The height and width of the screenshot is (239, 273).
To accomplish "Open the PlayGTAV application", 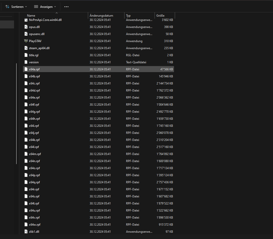I will (26, 41).
